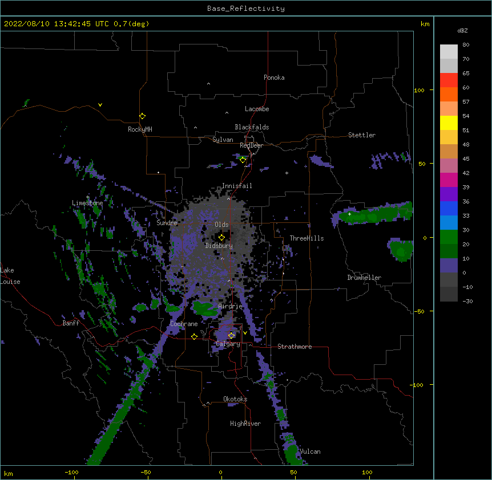The width and height of the screenshot is (492, 480).
Task: Click the Innisfail town label
Action: tap(237, 186)
